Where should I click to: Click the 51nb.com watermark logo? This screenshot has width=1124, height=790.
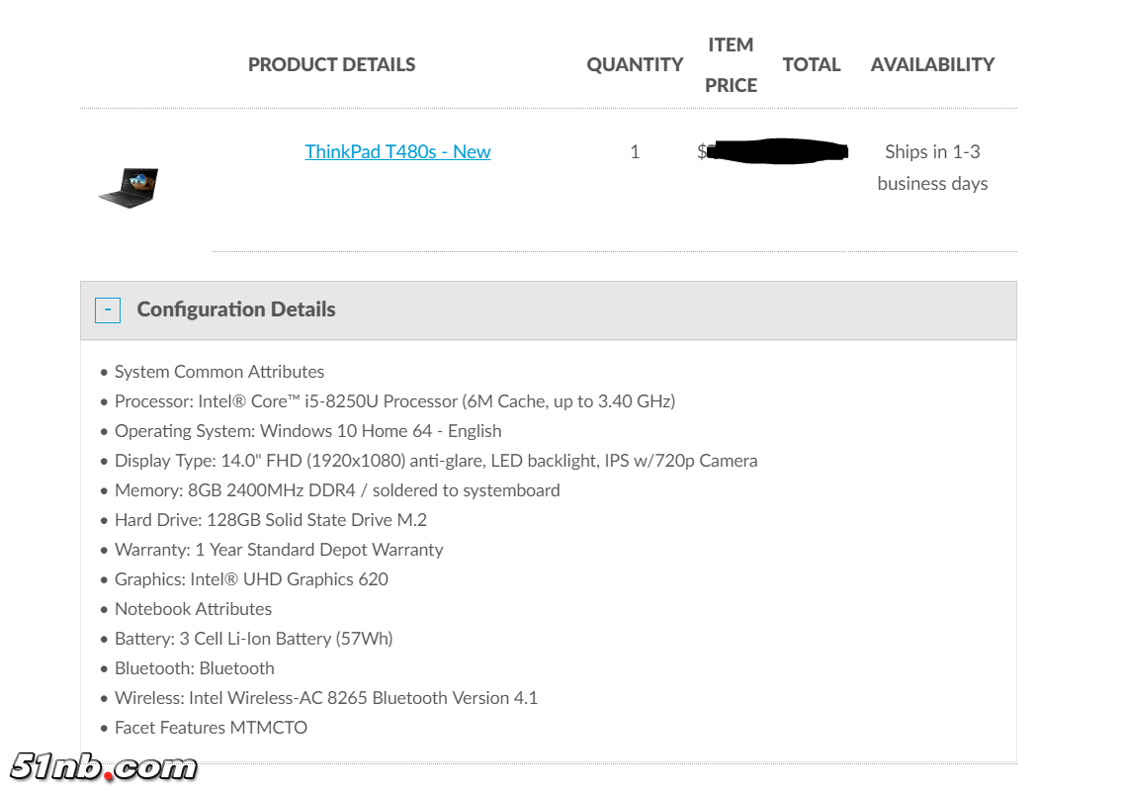[104, 766]
